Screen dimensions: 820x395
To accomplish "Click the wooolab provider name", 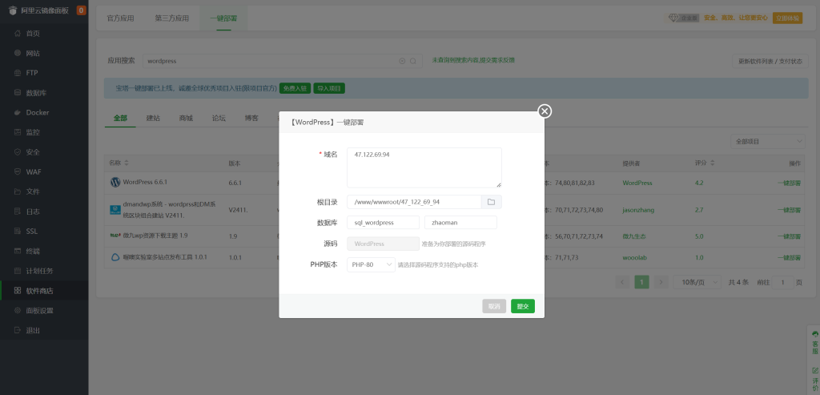I will click(x=633, y=257).
